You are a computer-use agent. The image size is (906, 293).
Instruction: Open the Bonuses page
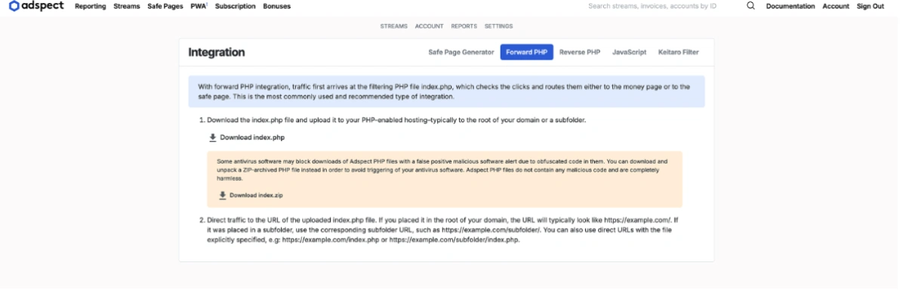(277, 6)
